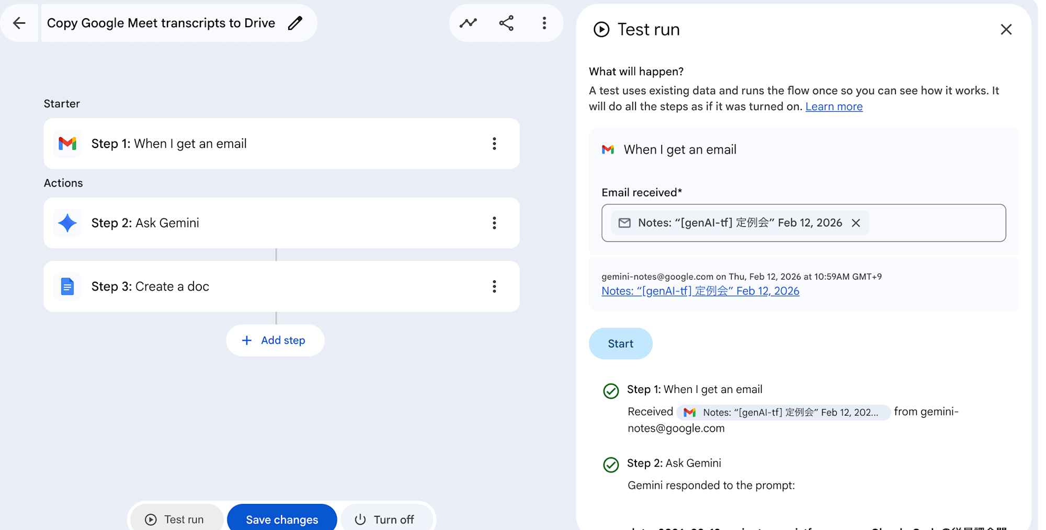Click the Google Docs icon on Step 3
The image size is (1046, 530).
click(67, 286)
